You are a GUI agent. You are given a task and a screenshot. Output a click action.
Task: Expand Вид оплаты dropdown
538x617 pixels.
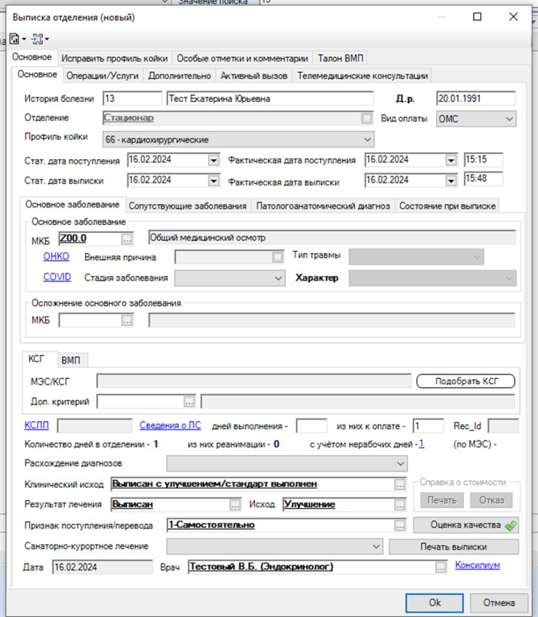click(x=509, y=119)
